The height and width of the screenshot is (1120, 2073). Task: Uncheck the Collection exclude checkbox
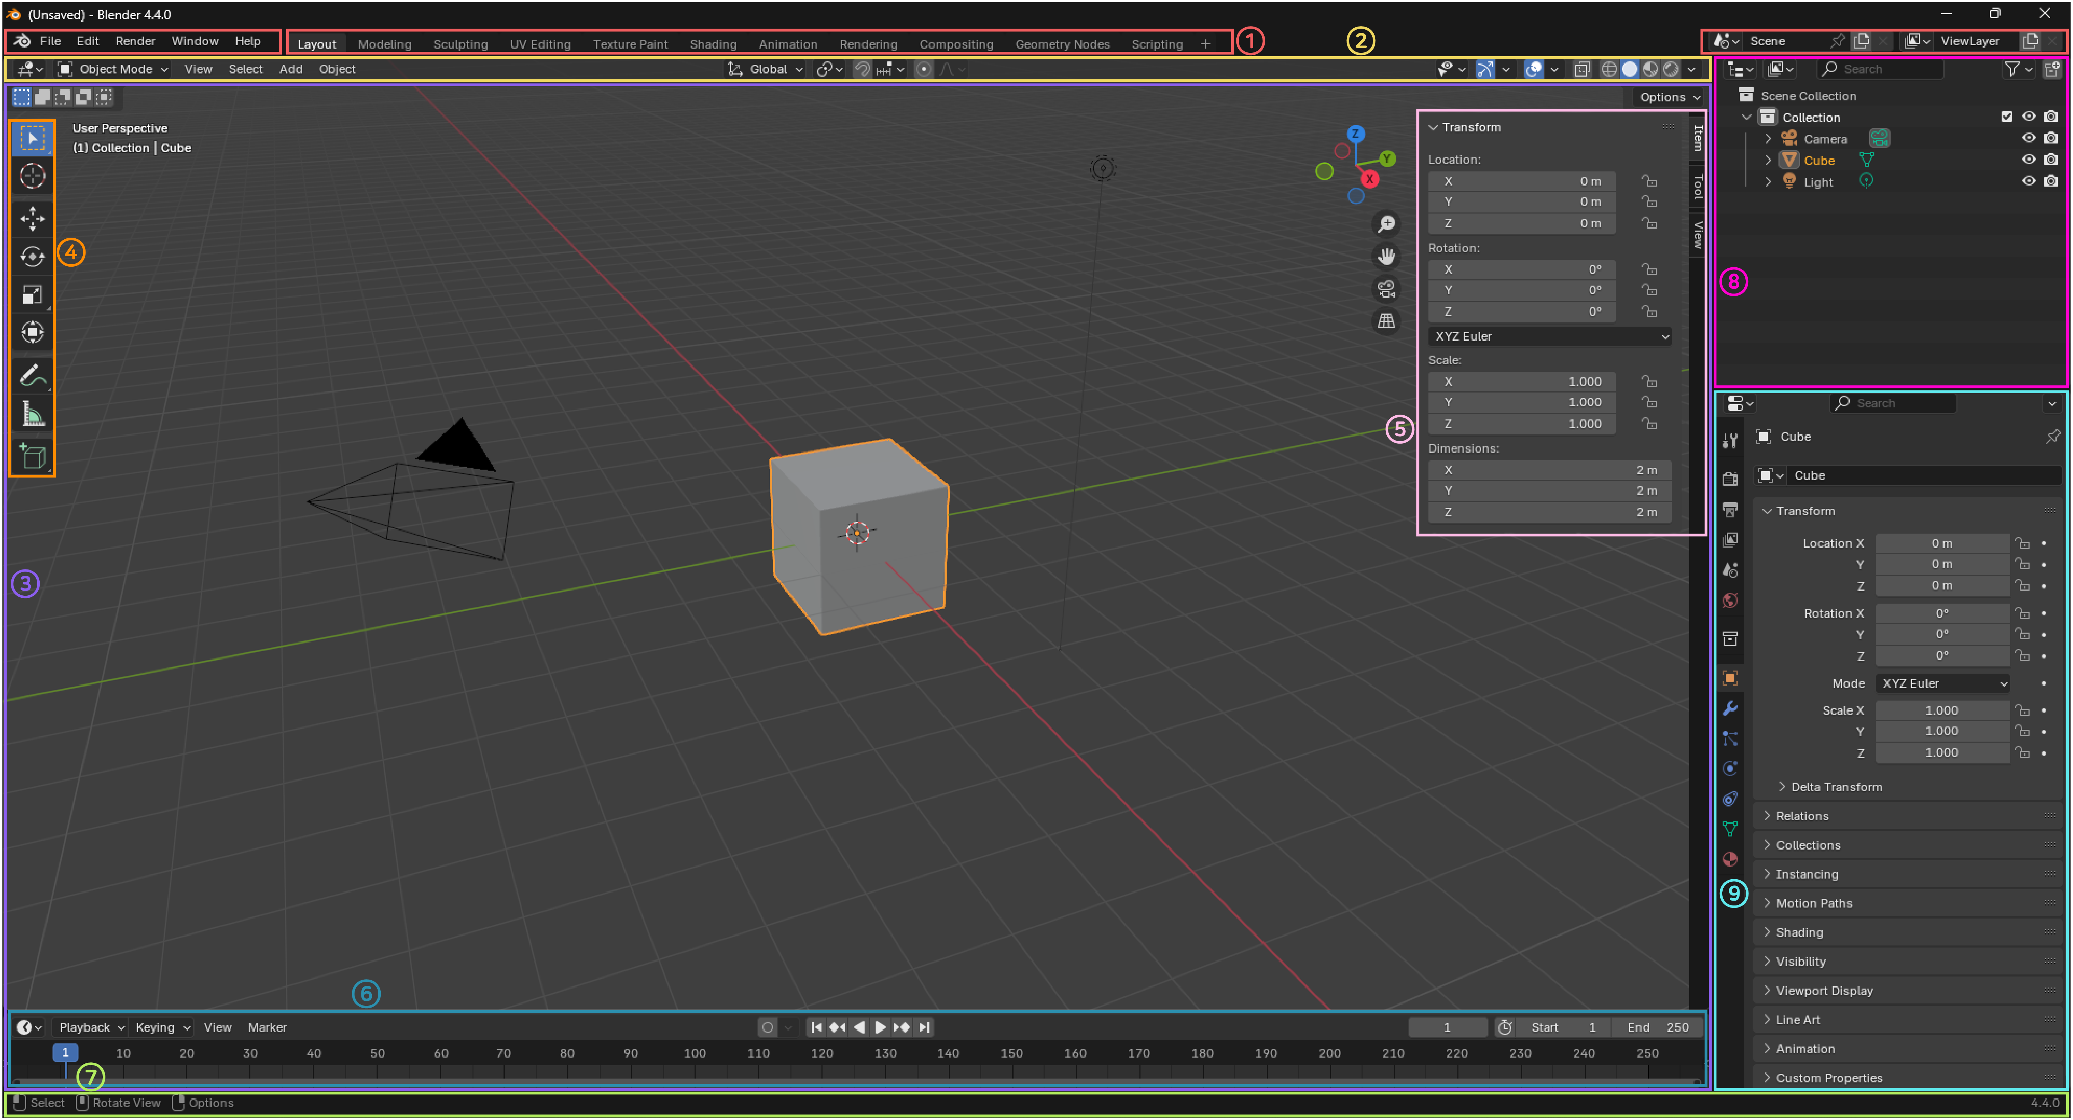[x=2007, y=117]
